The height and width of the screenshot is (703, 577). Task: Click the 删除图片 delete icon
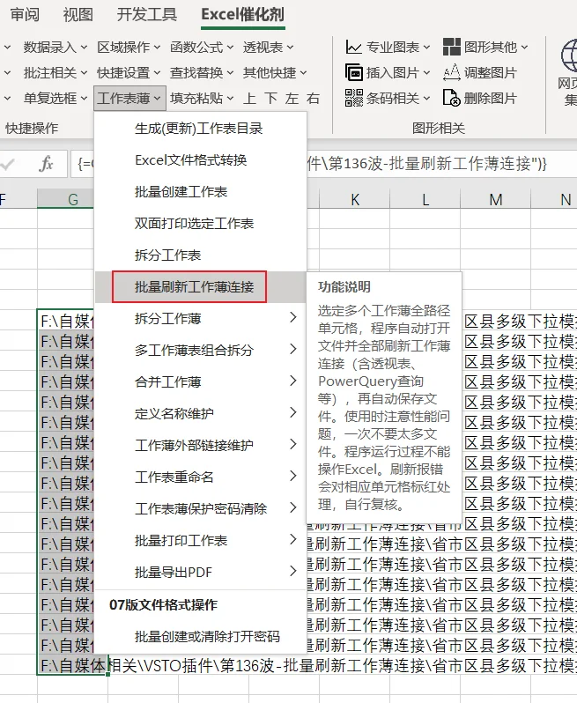tap(451, 98)
